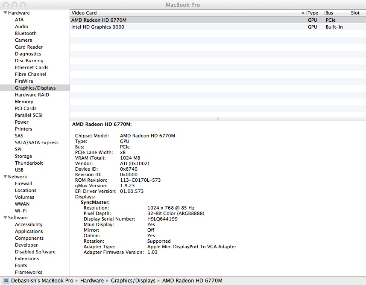Select Bluetooth in the sidebar
Viewport: 366px width, 285px height.
pos(26,33)
